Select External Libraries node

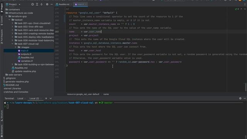[12, 88]
